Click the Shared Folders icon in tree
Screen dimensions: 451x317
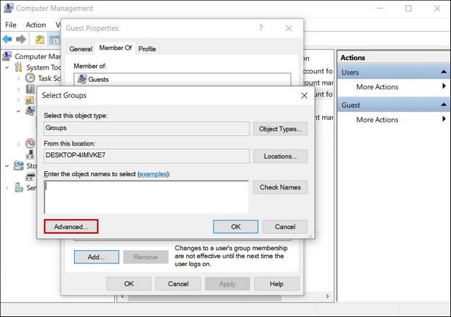[30, 101]
